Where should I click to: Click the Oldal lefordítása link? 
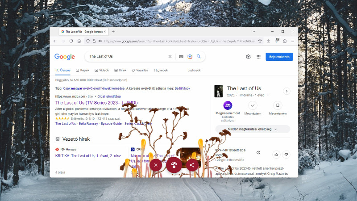coord(109,96)
